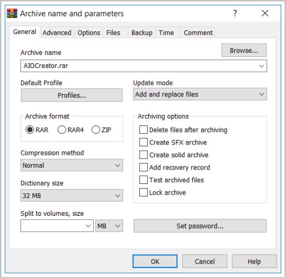This screenshot has width=286, height=278.
Task: Enable Delete files after archiving
Action: [143, 130]
